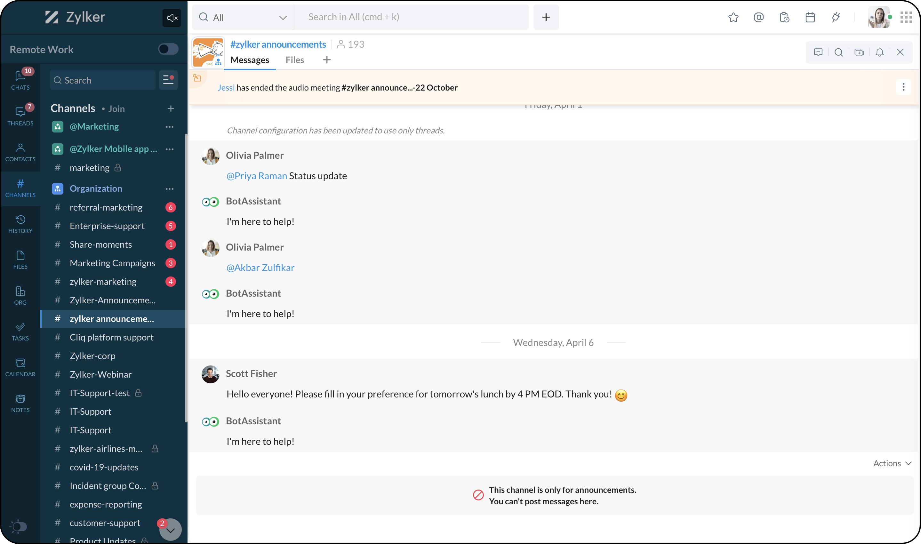Open the calendar icon in top bar
Screen dimensions: 921x544
click(x=810, y=17)
